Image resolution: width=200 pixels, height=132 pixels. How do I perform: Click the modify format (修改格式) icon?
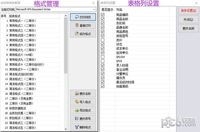pos(77,34)
